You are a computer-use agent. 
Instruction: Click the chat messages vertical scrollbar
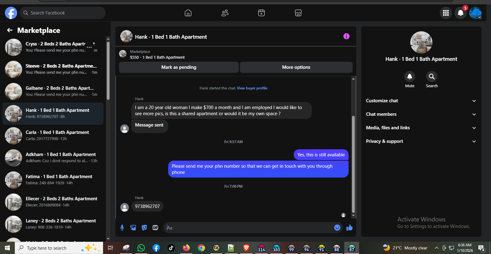353,164
